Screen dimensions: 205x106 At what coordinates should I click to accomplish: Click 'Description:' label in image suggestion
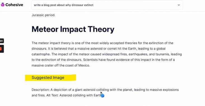pyautogui.click(x=41, y=90)
